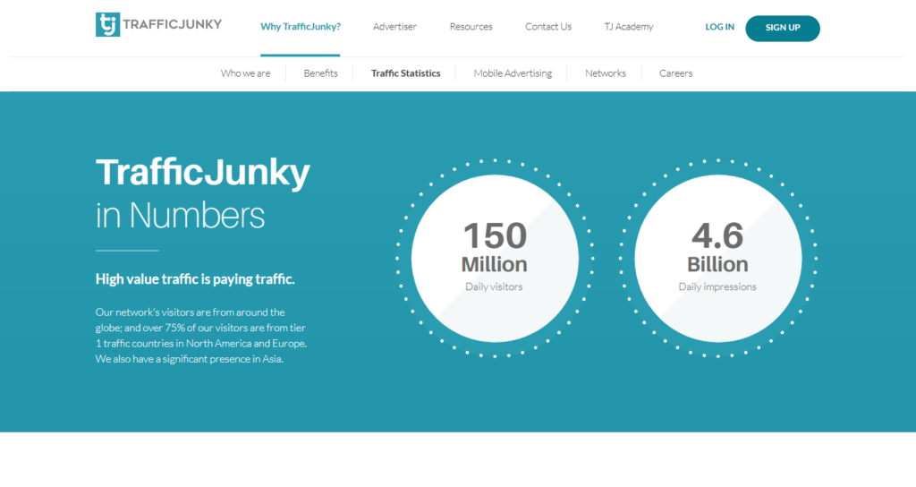This screenshot has height=487, width=916.
Task: Open the Why TrafficJunky? menu
Action: tap(301, 27)
